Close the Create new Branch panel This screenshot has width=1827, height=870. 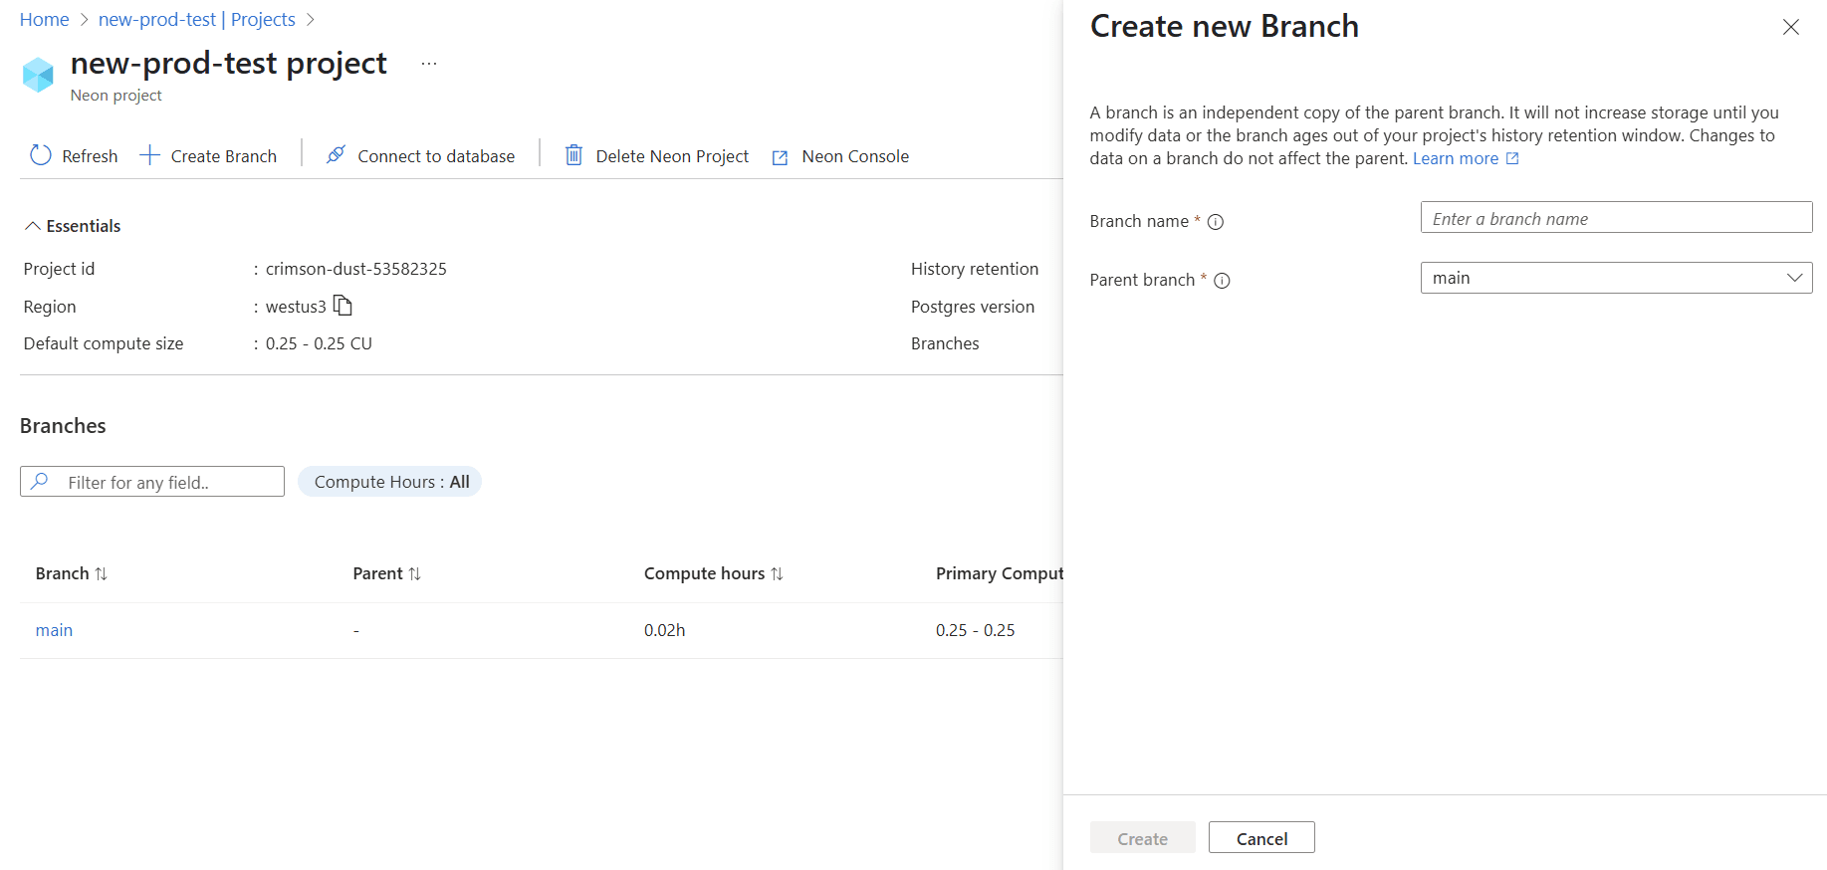(1790, 27)
